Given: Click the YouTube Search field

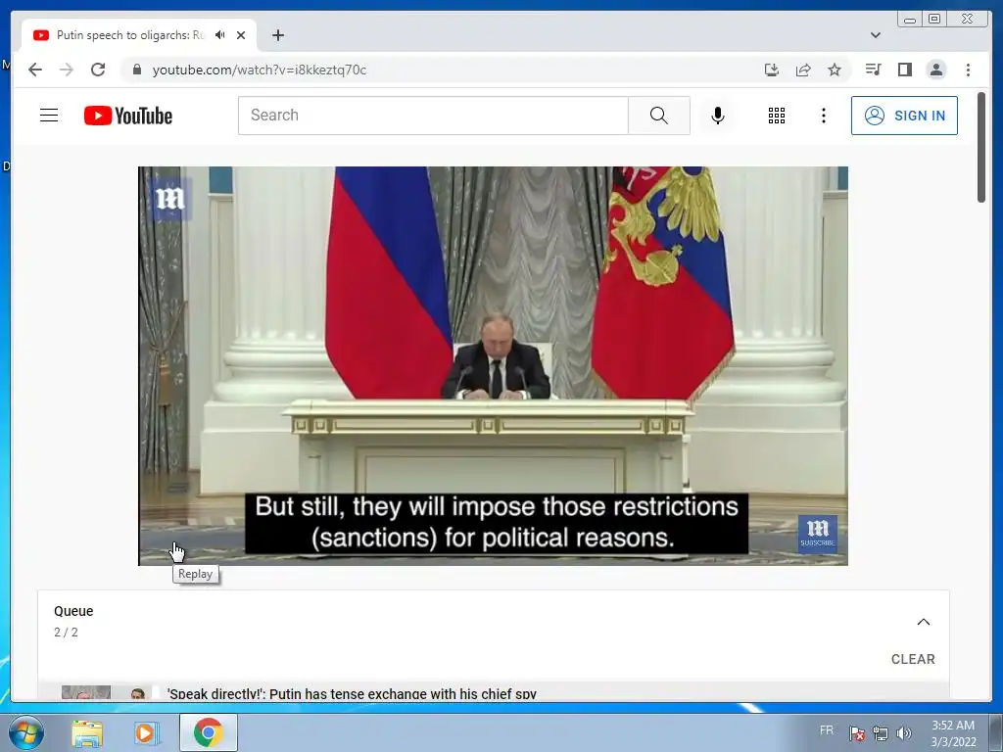Looking at the screenshot, I should [x=433, y=116].
